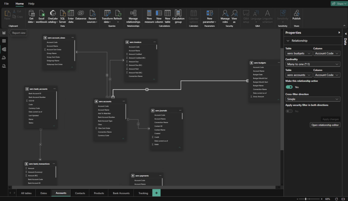This screenshot has width=348, height=201.
Task: Open Manage relationships dialog
Action: (x=133, y=17)
